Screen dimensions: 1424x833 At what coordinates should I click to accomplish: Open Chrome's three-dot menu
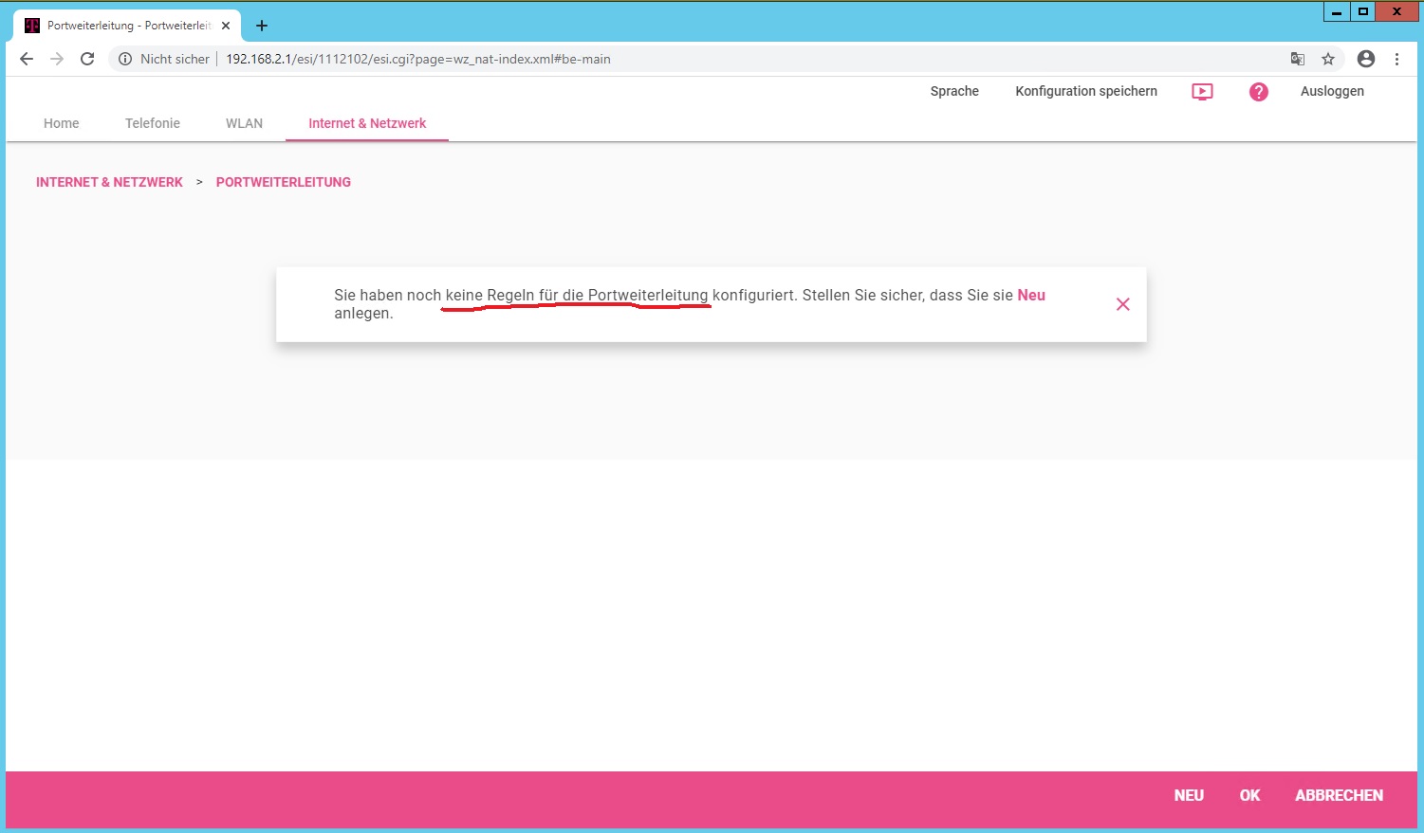tap(1396, 59)
